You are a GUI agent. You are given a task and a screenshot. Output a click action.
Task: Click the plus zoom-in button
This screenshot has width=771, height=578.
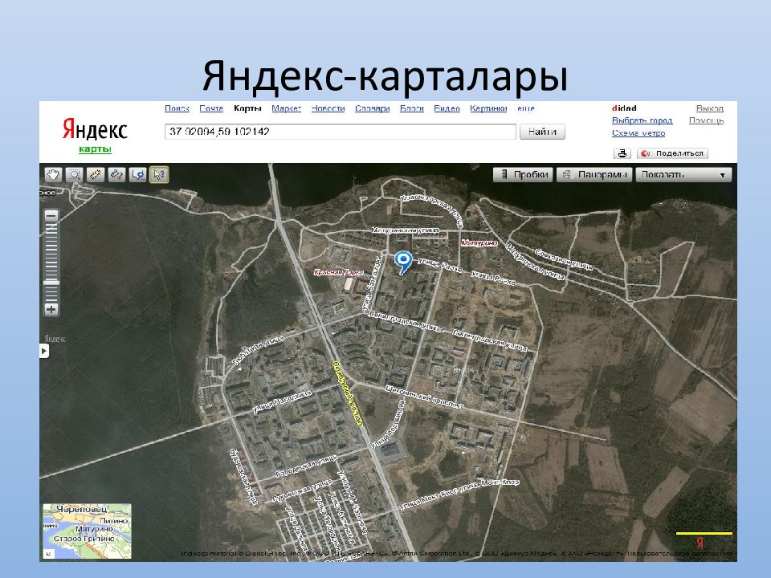(51, 309)
